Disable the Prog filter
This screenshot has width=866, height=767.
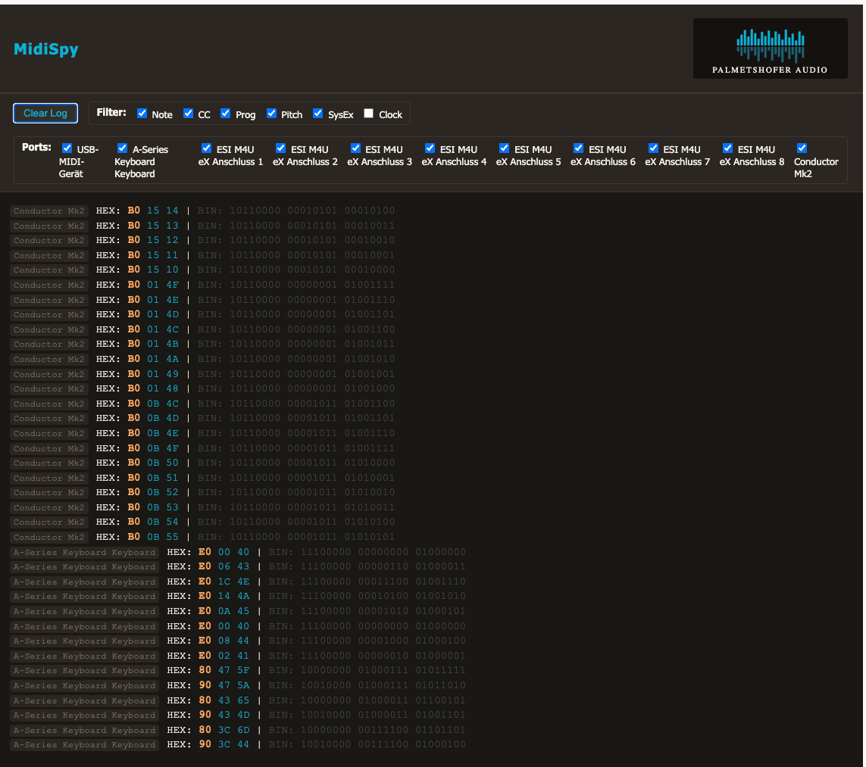pos(225,113)
